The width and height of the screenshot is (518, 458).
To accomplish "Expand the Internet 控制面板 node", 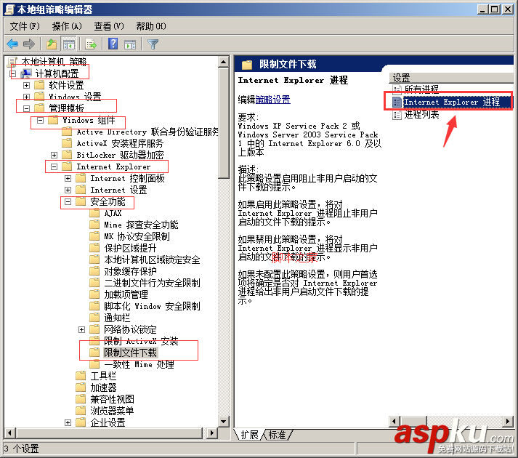I will click(68, 178).
